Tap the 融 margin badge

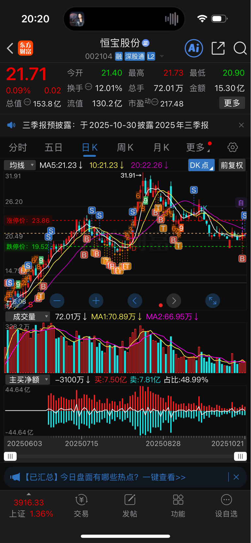click(119, 56)
